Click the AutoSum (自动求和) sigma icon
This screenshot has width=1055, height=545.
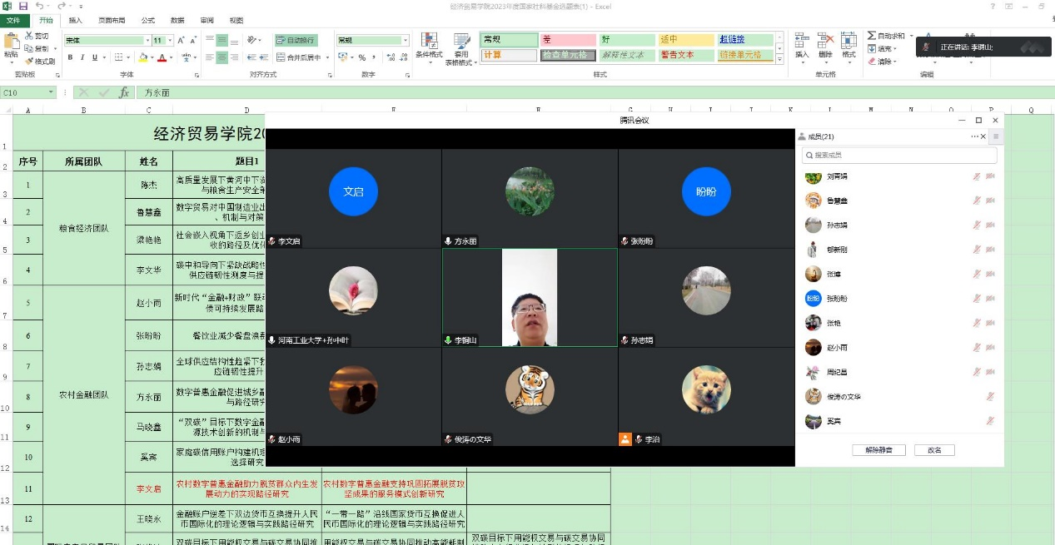tap(872, 36)
